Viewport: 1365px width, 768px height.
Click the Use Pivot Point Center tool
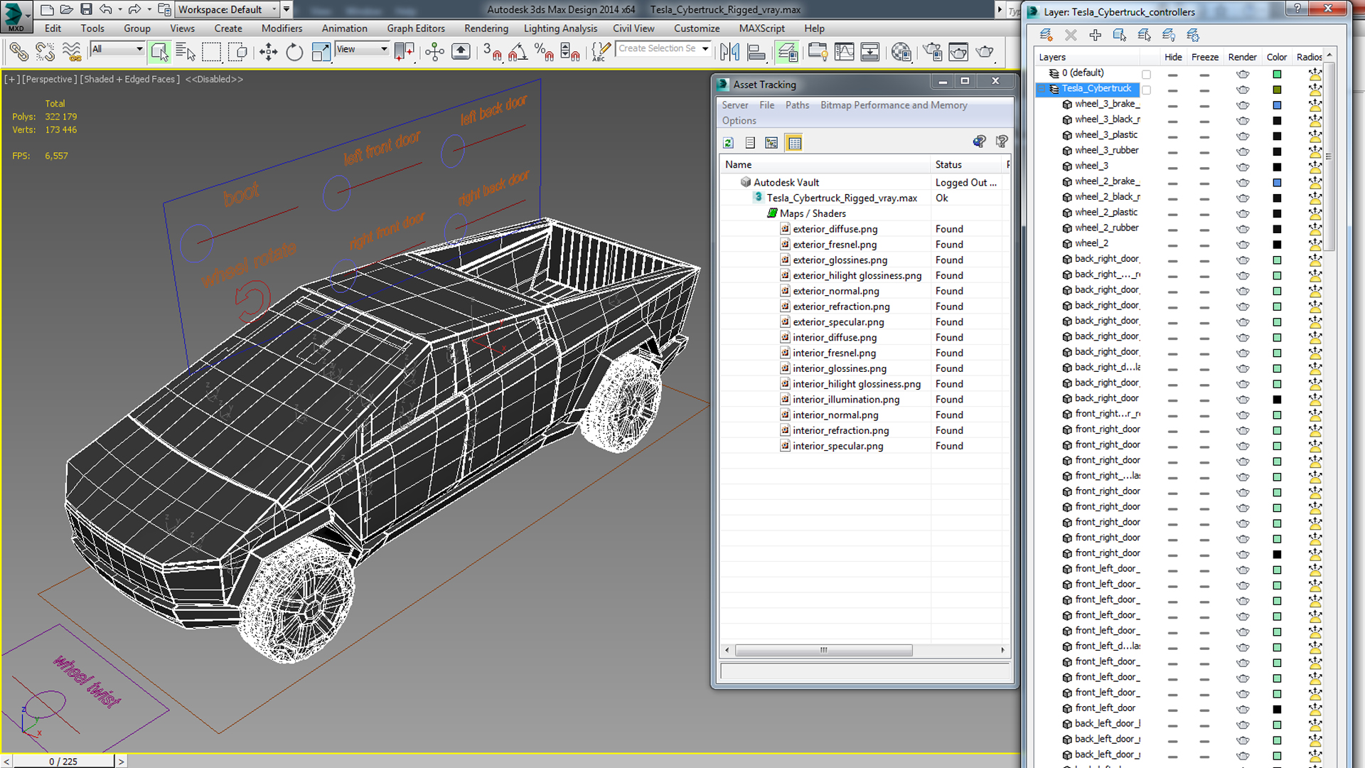click(x=405, y=52)
